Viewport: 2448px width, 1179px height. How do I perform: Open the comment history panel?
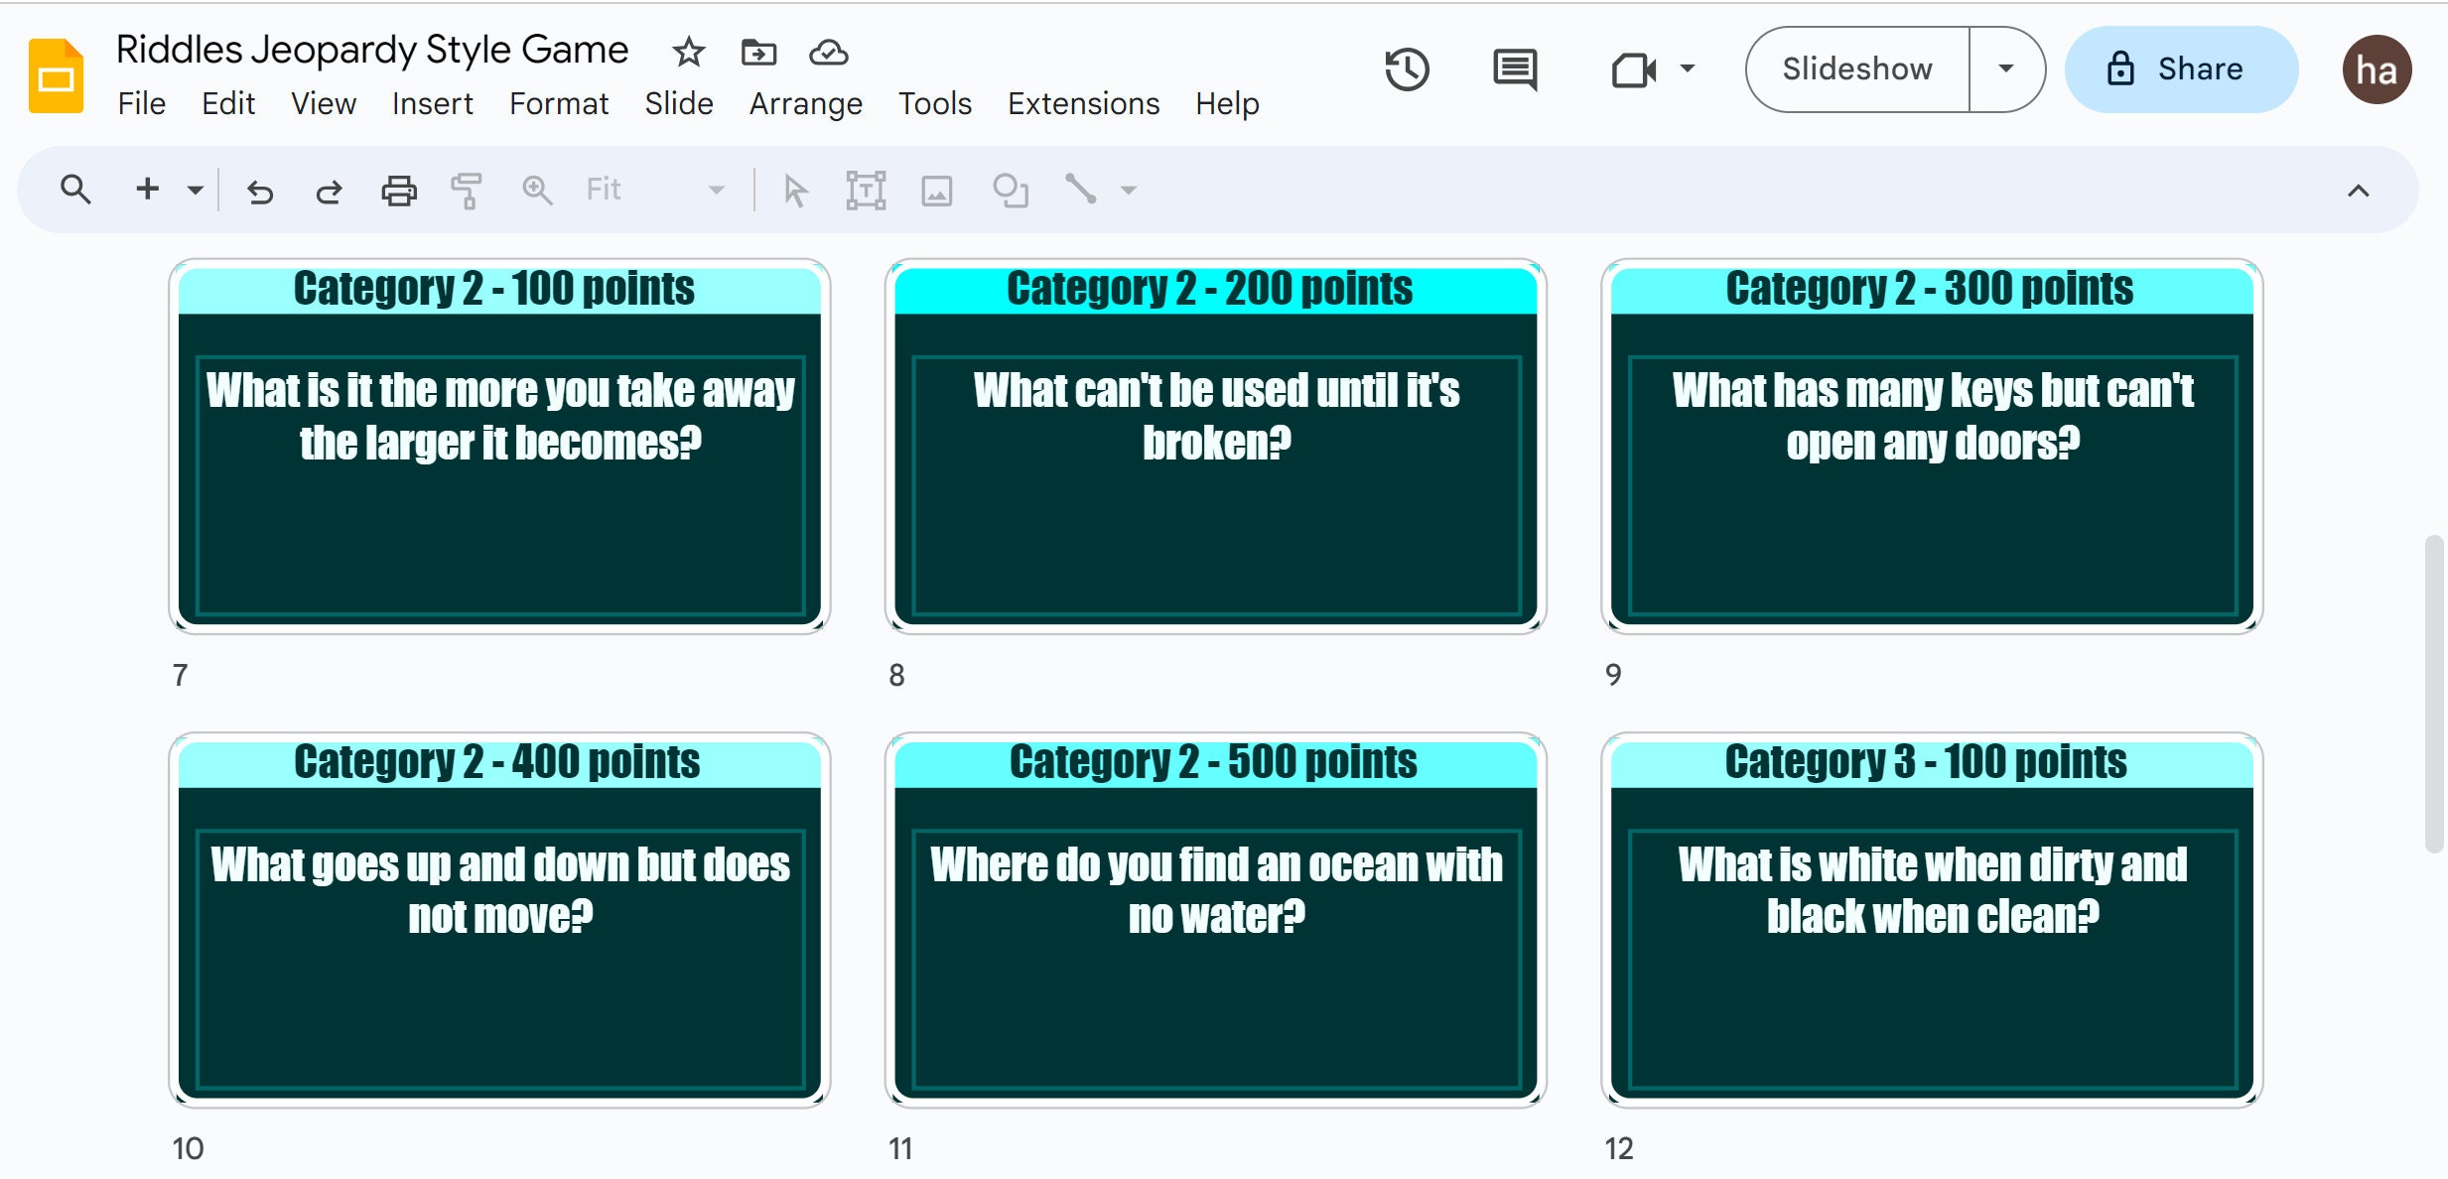[x=1513, y=69]
